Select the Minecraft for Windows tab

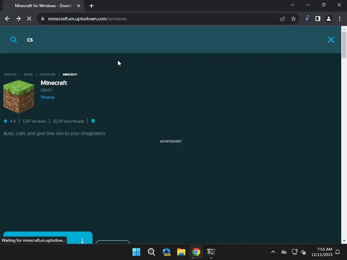43,6
